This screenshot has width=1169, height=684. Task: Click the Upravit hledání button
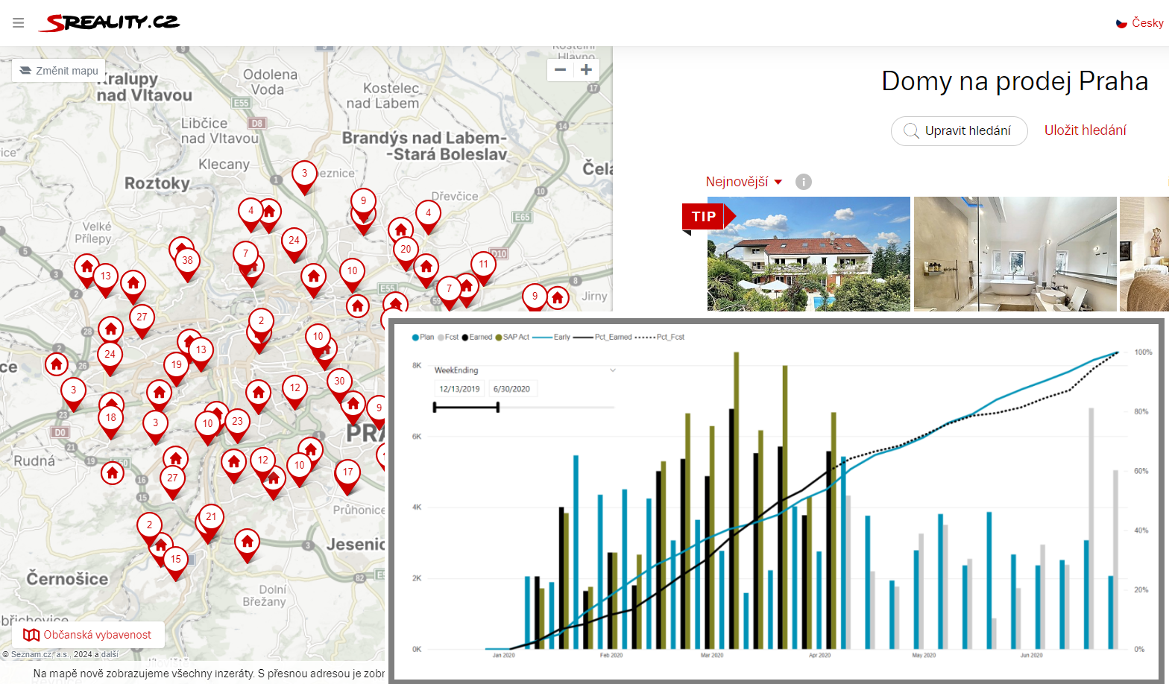point(959,131)
